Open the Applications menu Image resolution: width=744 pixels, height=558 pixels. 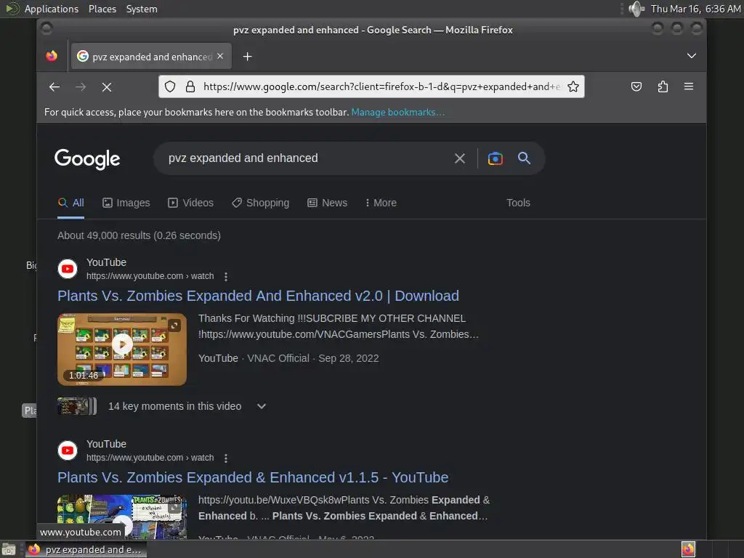pyautogui.click(x=52, y=9)
